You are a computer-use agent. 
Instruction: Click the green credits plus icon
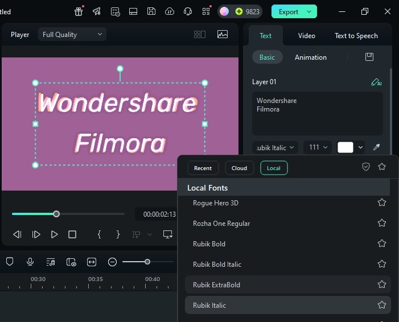[239, 11]
